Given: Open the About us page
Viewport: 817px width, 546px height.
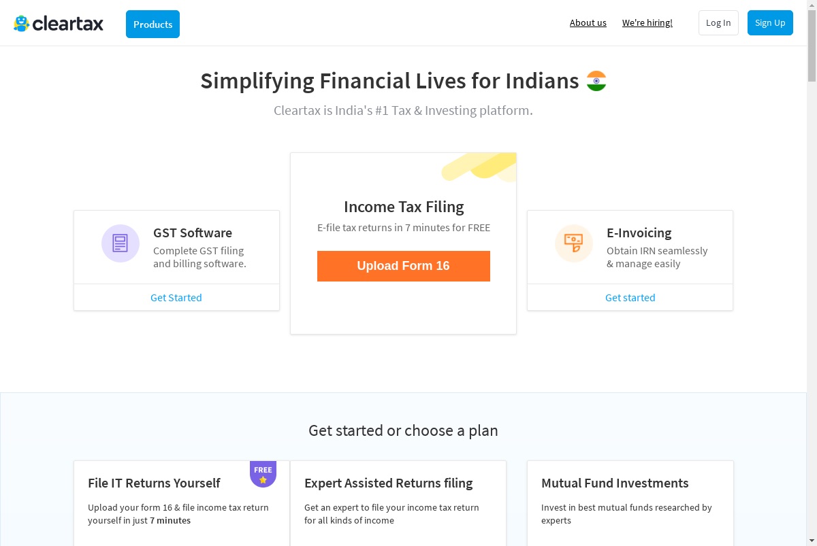Looking at the screenshot, I should point(588,22).
